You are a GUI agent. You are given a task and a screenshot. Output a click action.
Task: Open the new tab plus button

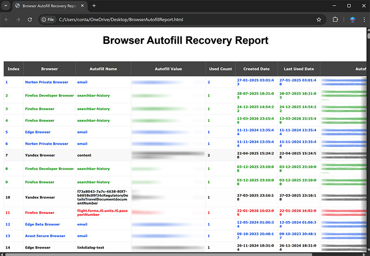point(94,6)
